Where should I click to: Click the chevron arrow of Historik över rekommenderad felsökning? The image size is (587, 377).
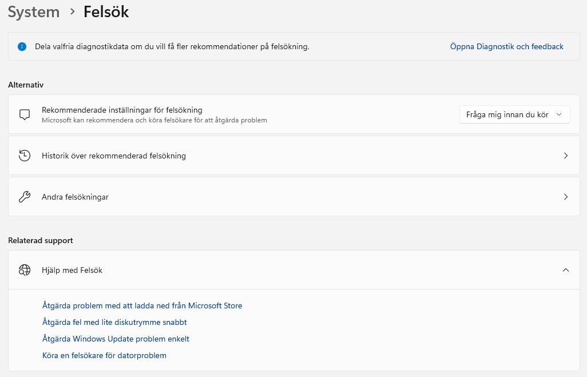coord(566,156)
